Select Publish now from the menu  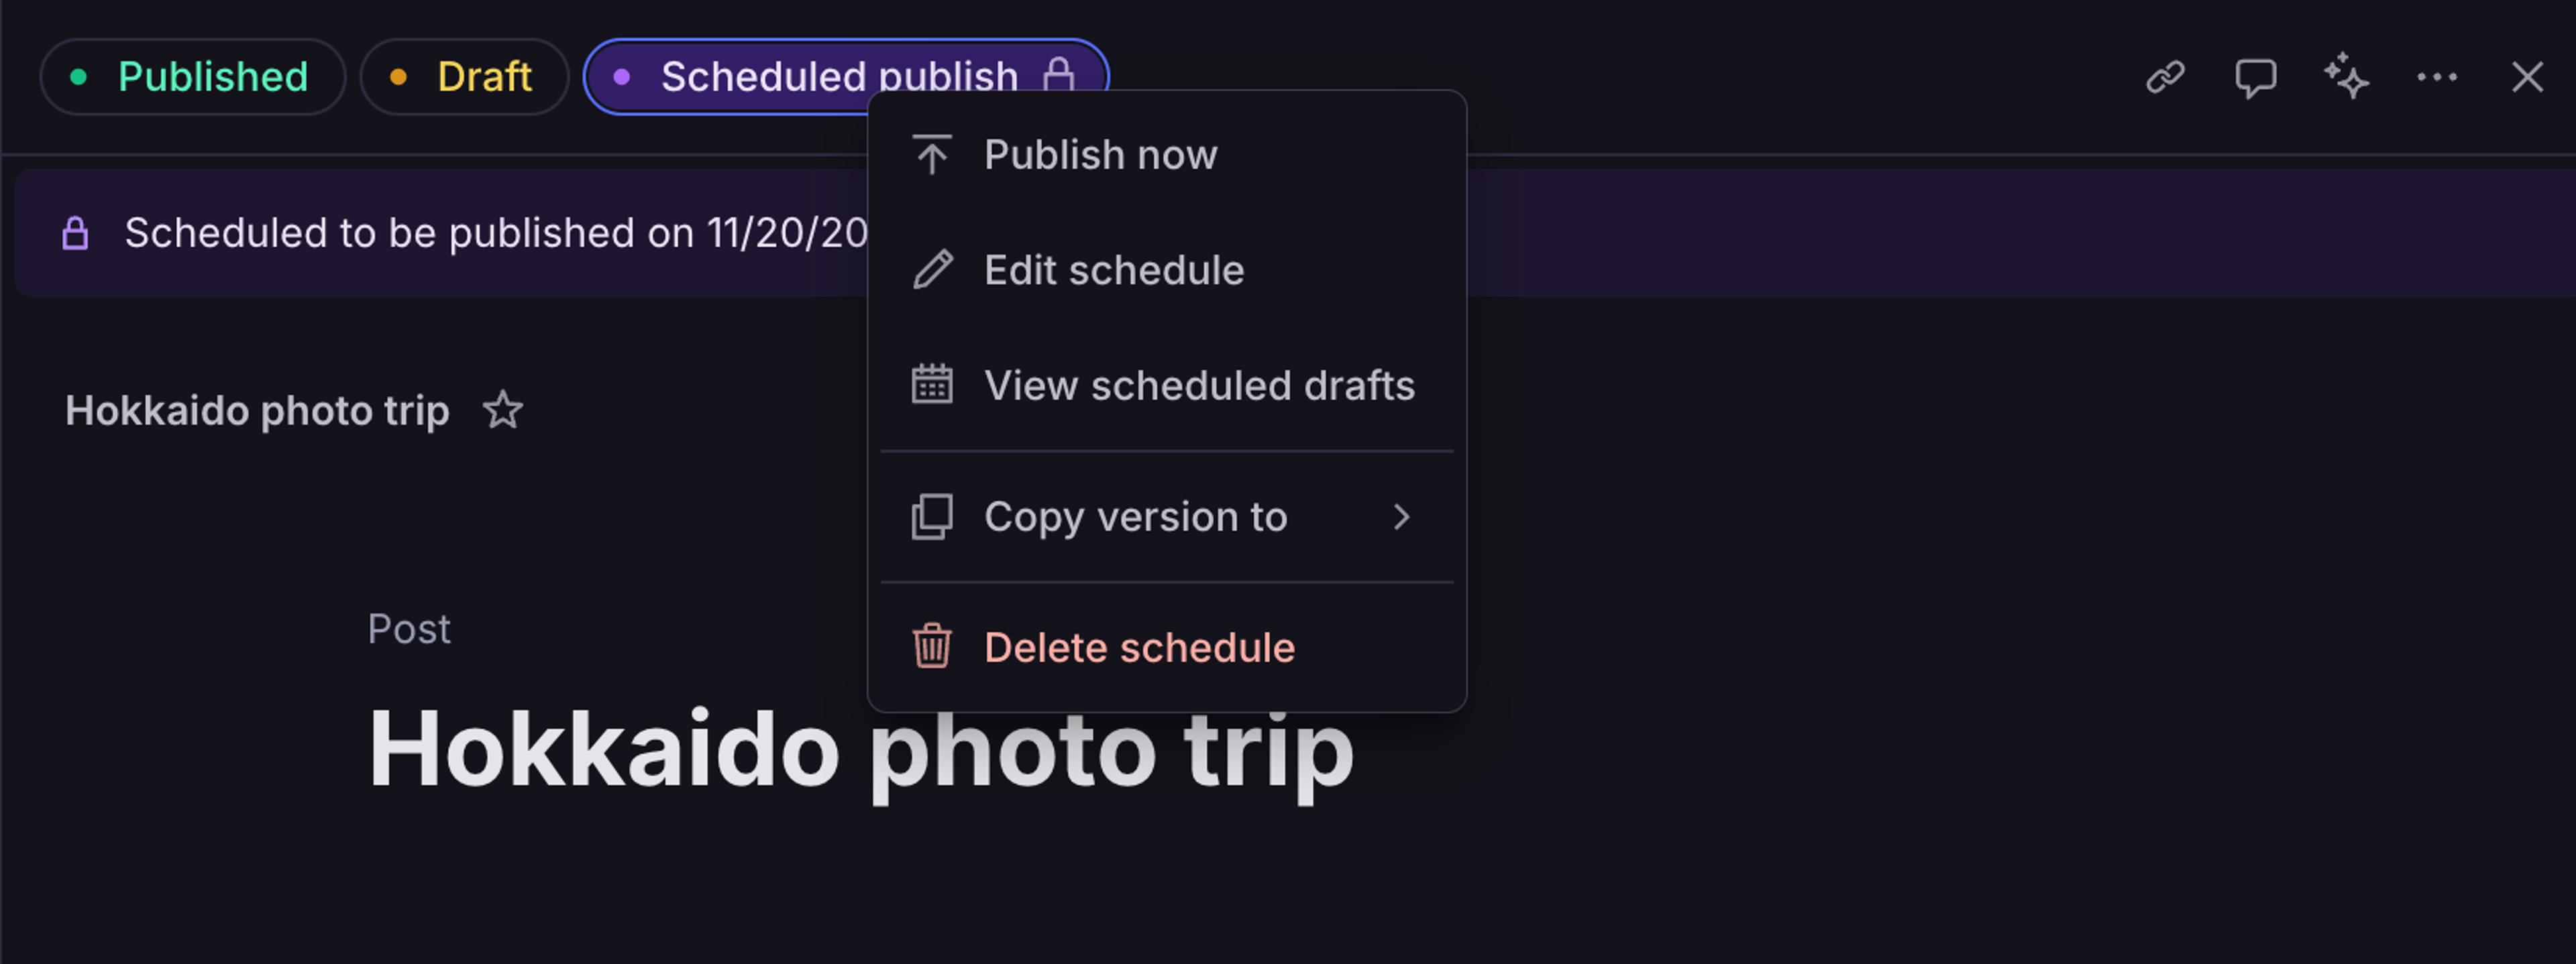(x=1100, y=155)
